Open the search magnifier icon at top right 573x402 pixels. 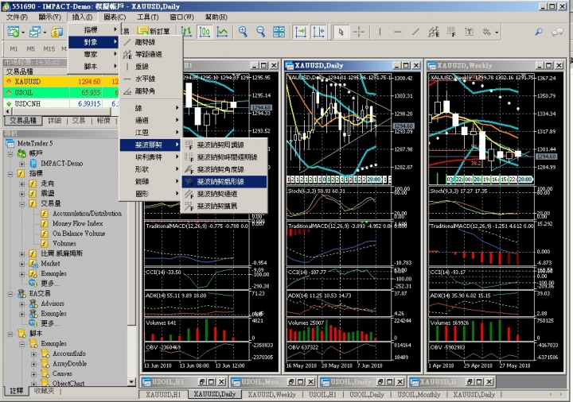[x=538, y=32]
